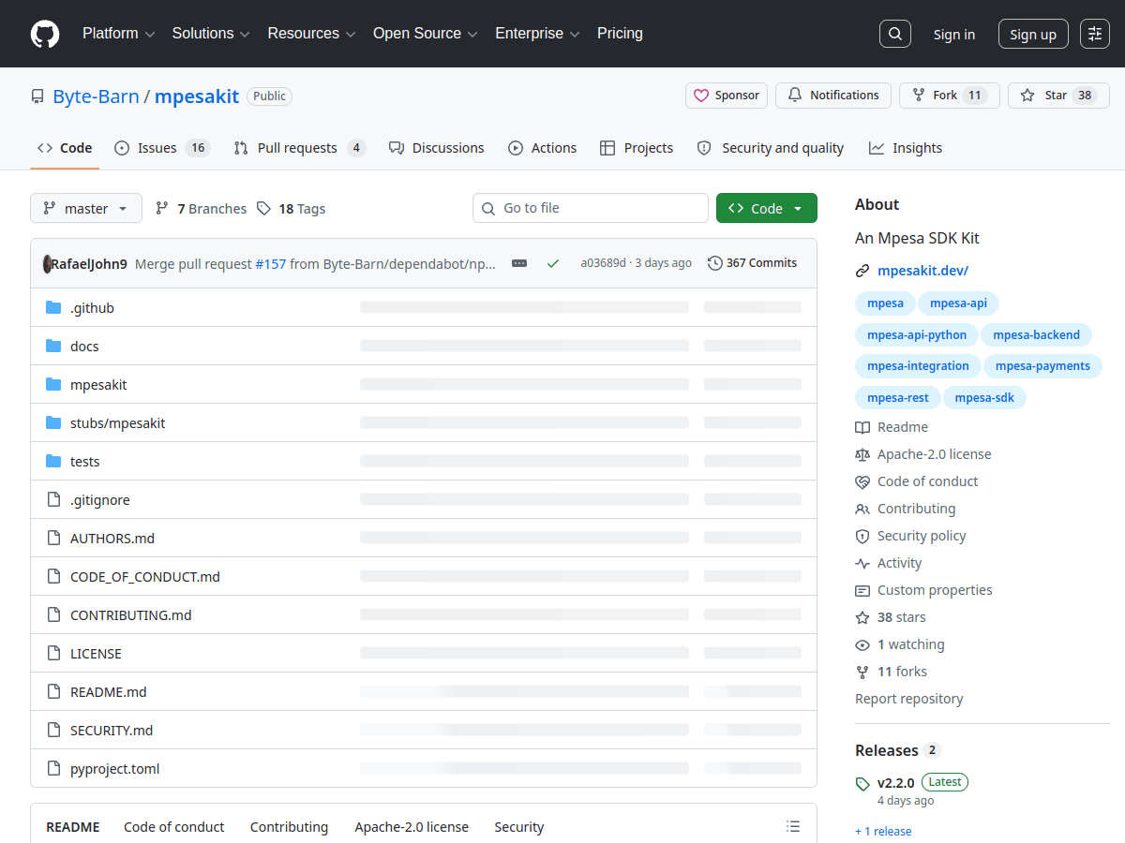Open SECURITY.md file
Image resolution: width=1125 pixels, height=843 pixels.
[x=112, y=730]
